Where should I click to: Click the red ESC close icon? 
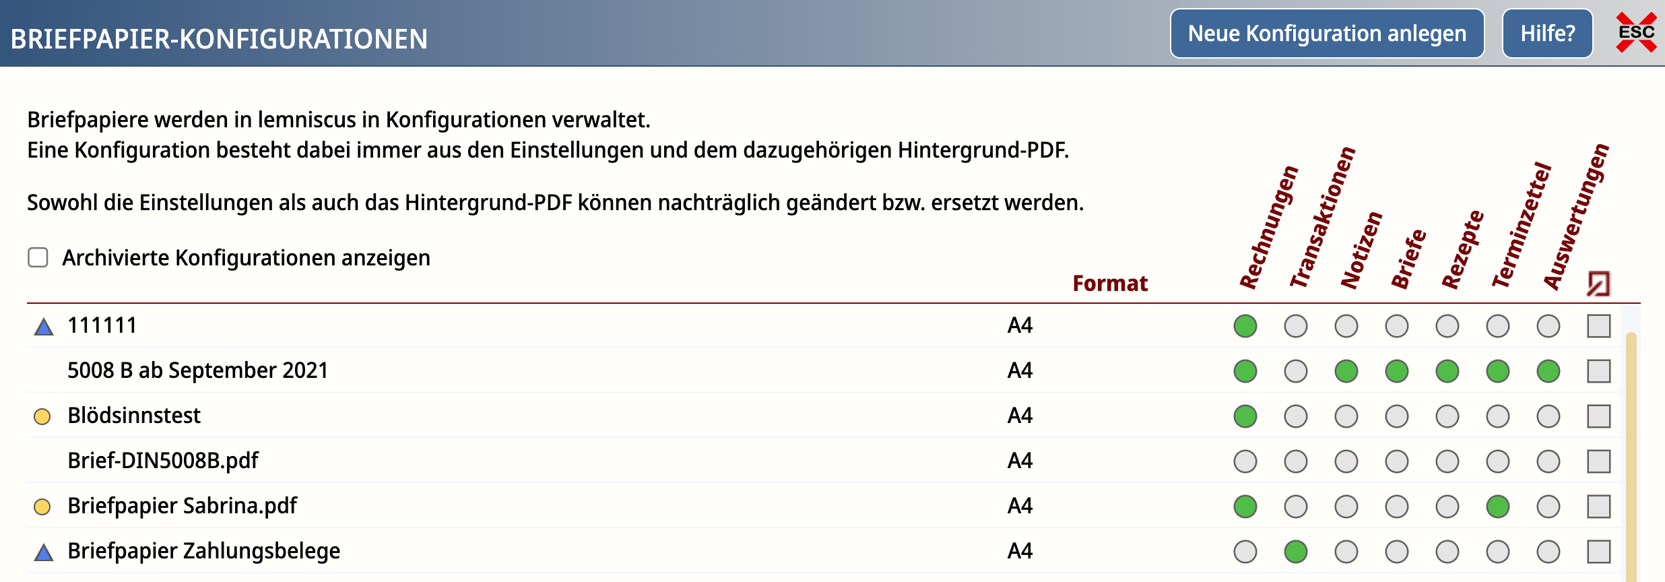point(1636,32)
